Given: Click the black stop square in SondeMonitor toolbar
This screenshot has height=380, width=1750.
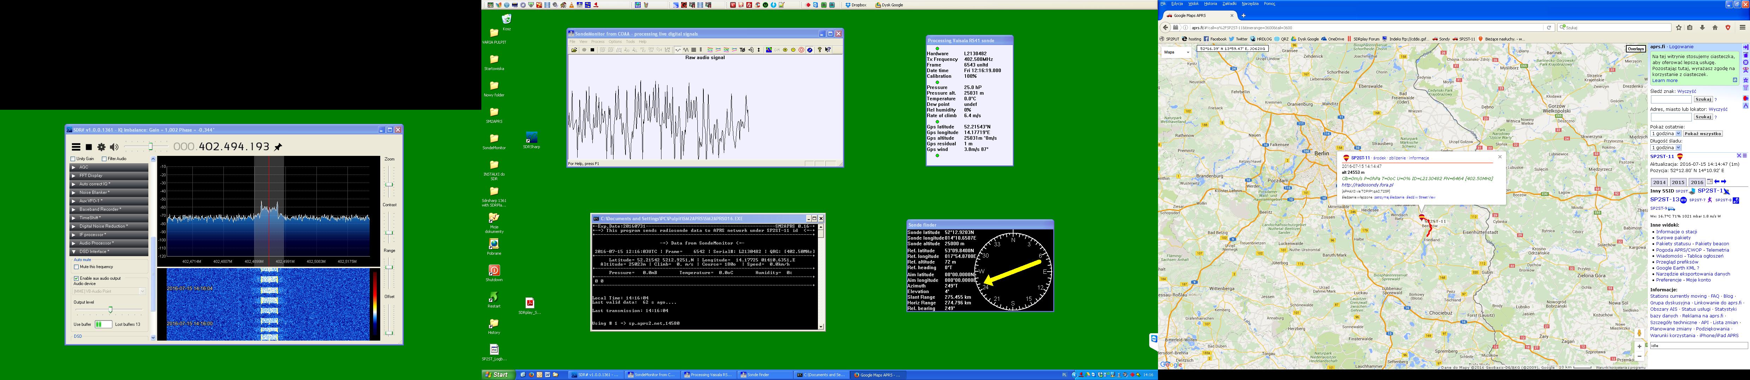Looking at the screenshot, I should [x=592, y=50].
